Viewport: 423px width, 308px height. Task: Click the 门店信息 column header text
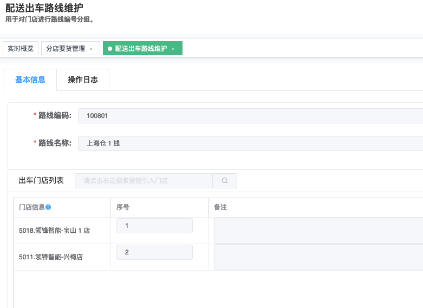click(x=31, y=207)
